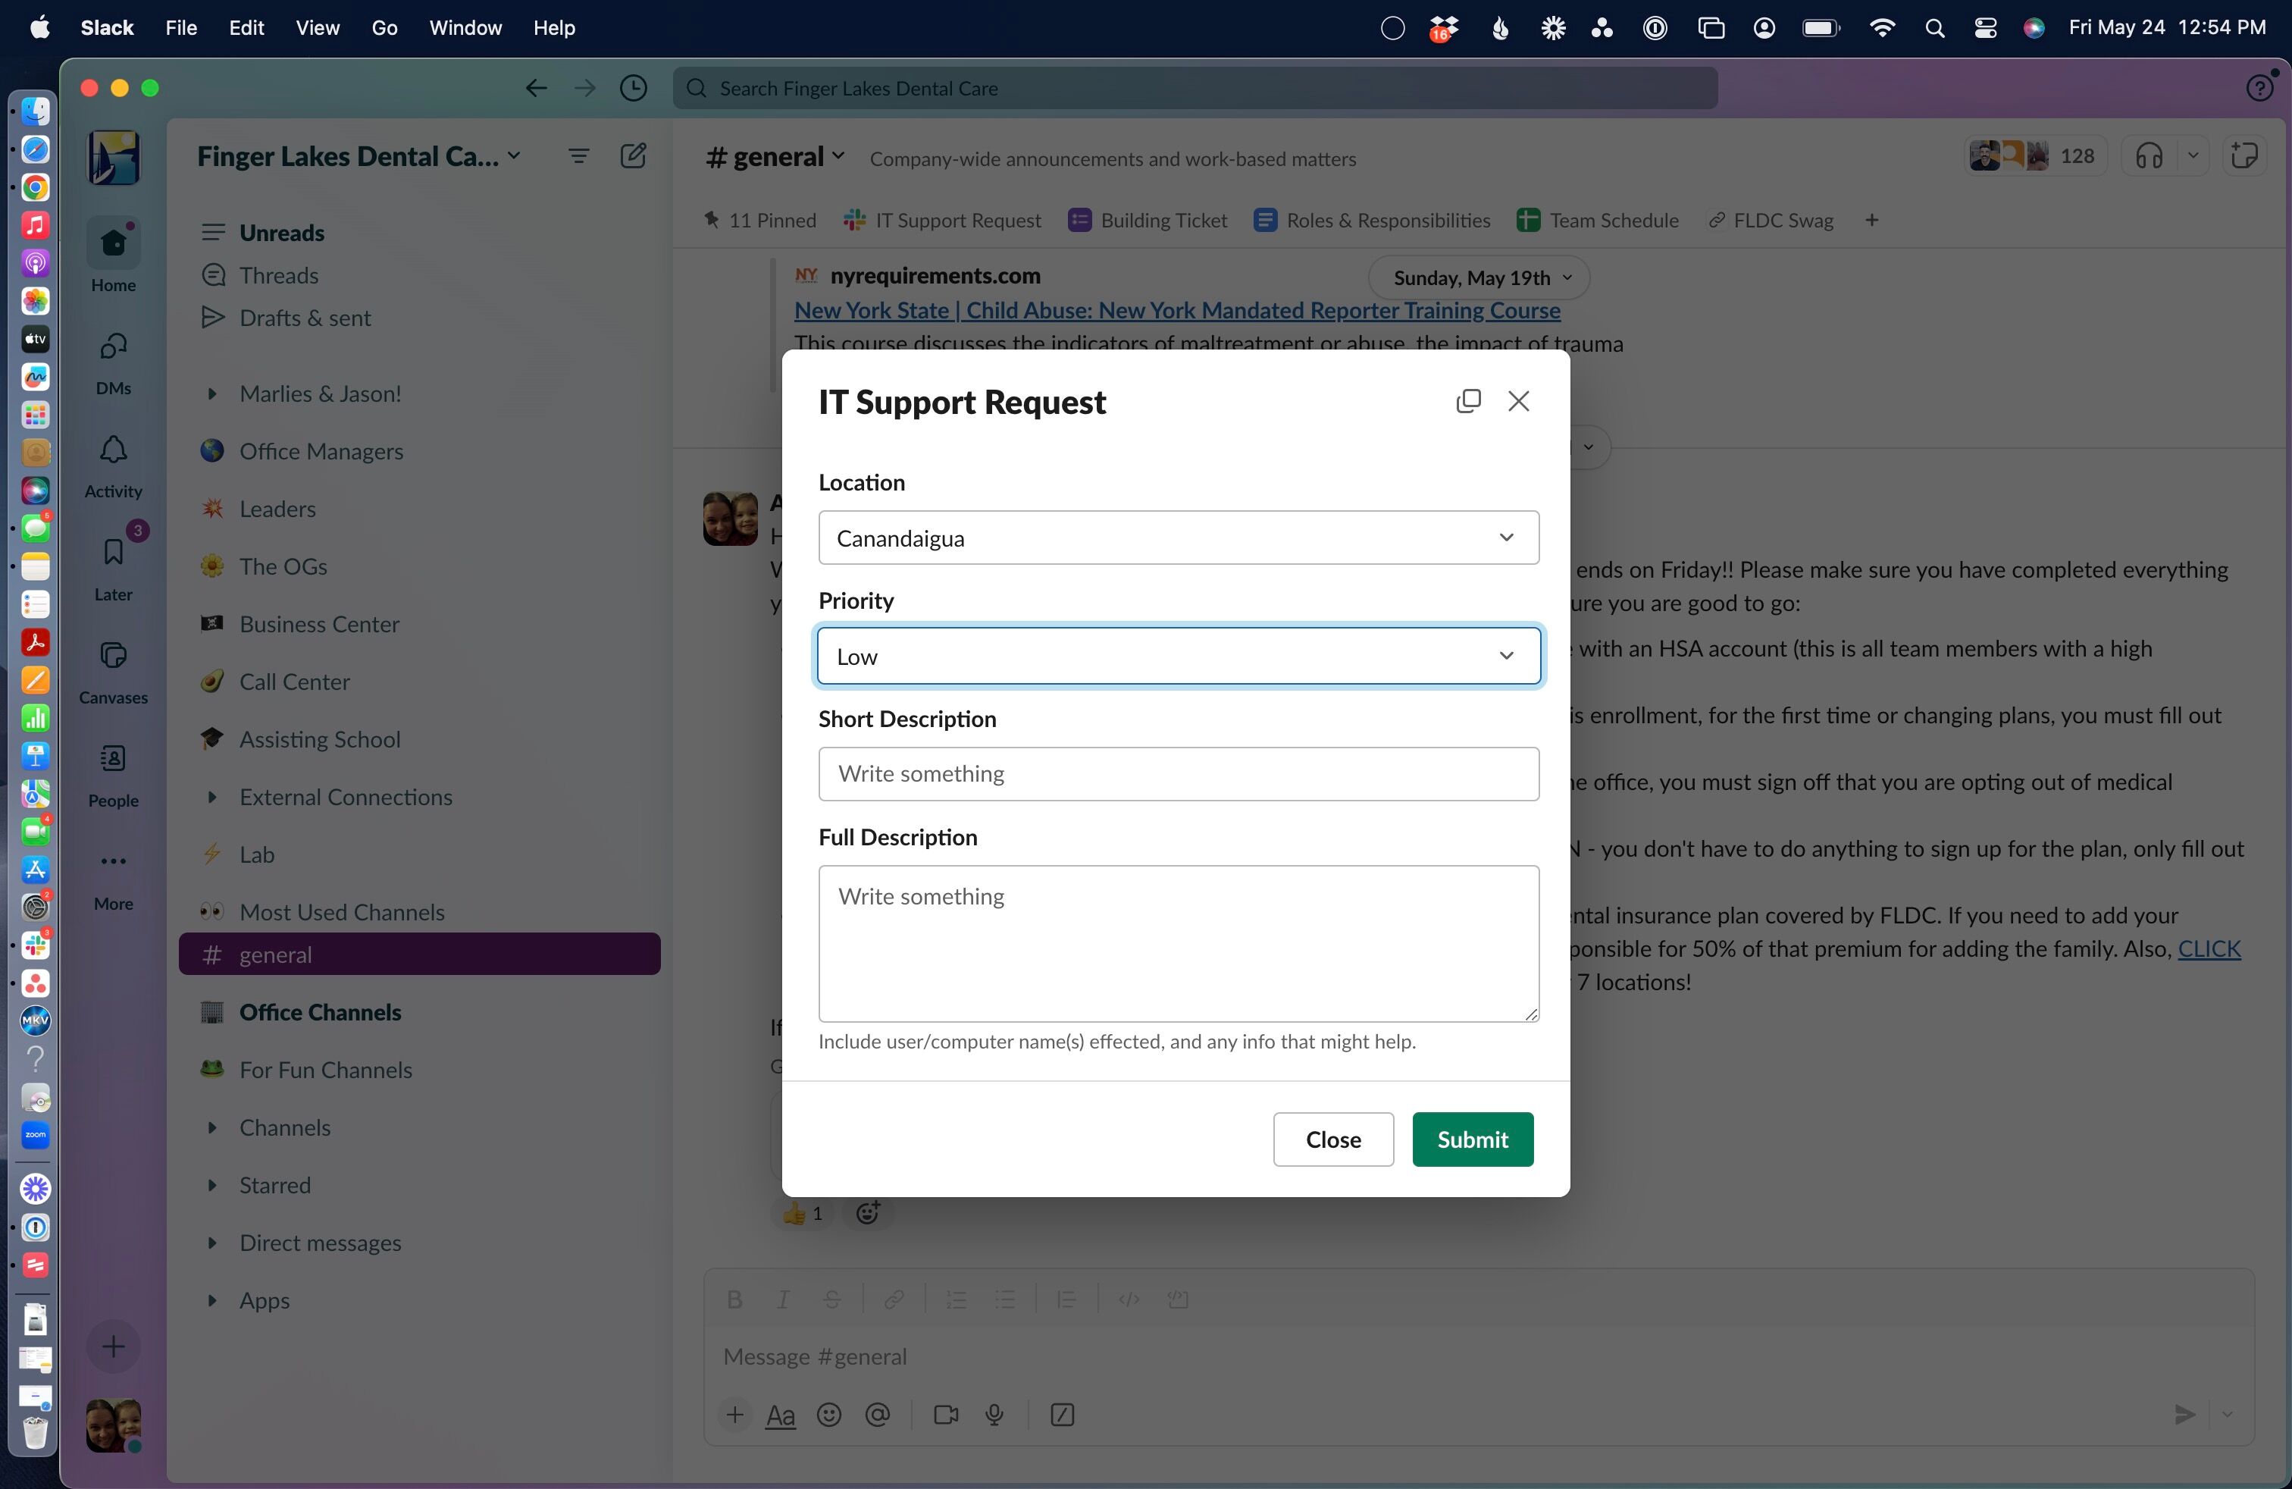Expand the Starred section
The width and height of the screenshot is (2292, 1489).
[212, 1185]
